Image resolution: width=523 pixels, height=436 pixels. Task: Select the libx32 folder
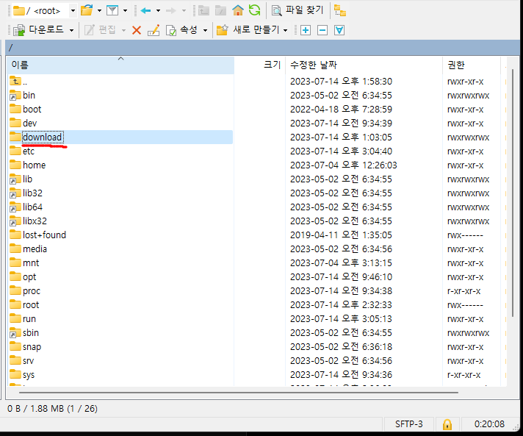(x=120, y=221)
